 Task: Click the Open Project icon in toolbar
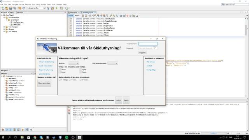coord(11,8)
